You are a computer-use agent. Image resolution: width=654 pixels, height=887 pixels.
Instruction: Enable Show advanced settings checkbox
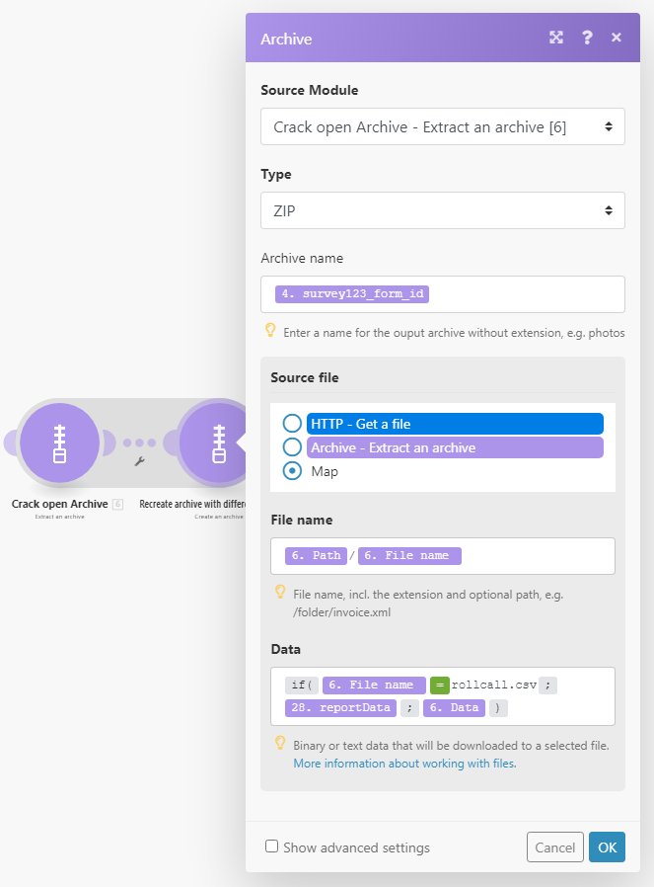pyautogui.click(x=271, y=847)
